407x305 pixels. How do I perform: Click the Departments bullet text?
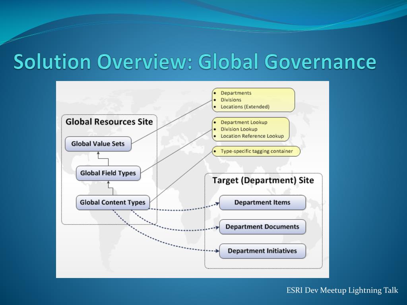[x=236, y=93]
